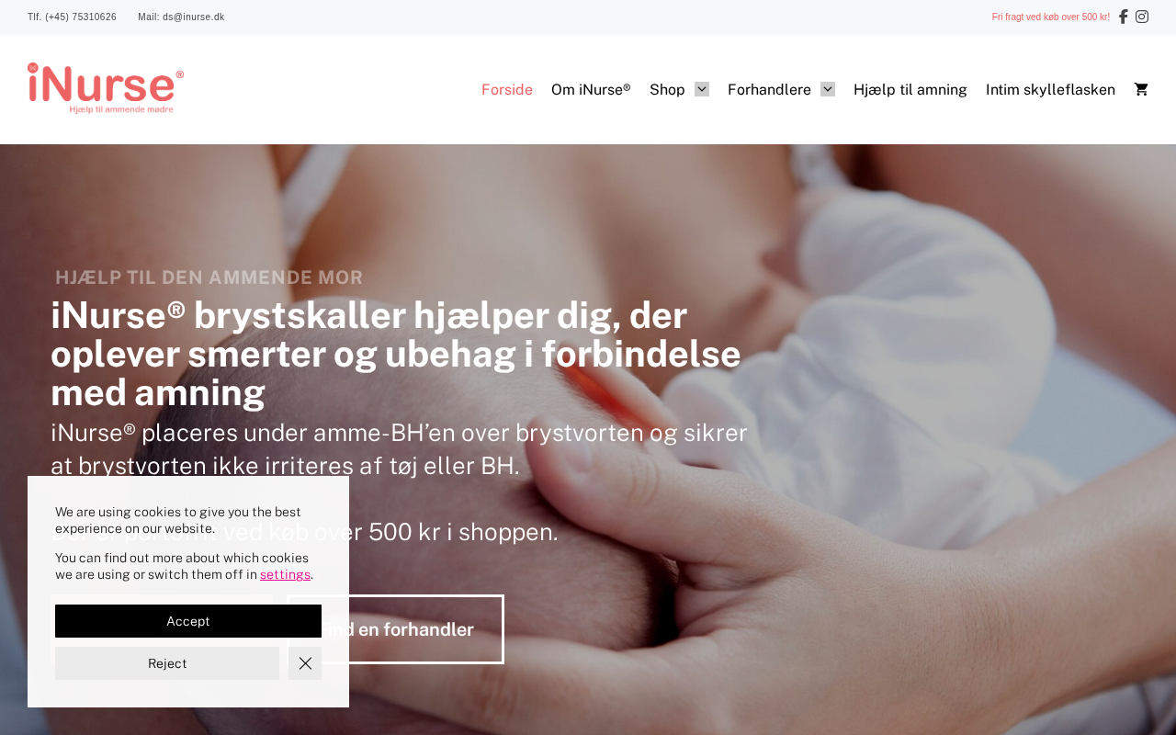Open the Om iNurse® menu item

[591, 89]
